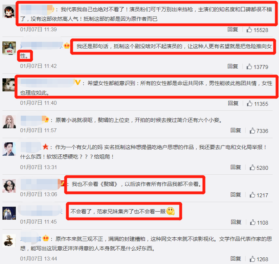This screenshot has width=279, height=264.
Task: Open the cat avatar profile
Action: (x=9, y=85)
